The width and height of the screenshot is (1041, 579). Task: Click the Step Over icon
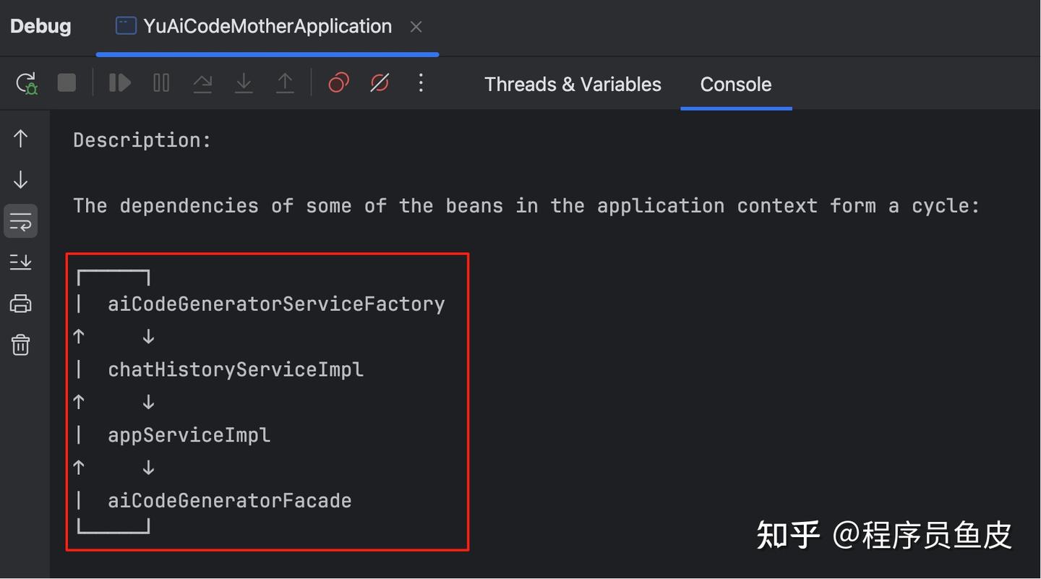coord(202,84)
